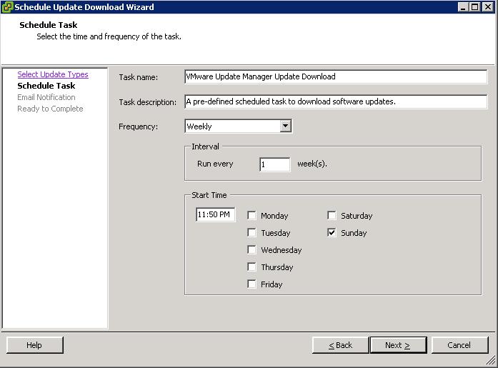Click the 'Run every' label

tap(215, 164)
